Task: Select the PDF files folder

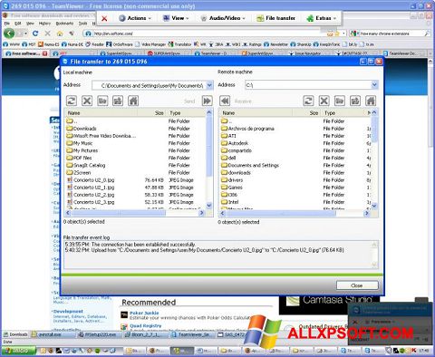Action: (x=79, y=158)
